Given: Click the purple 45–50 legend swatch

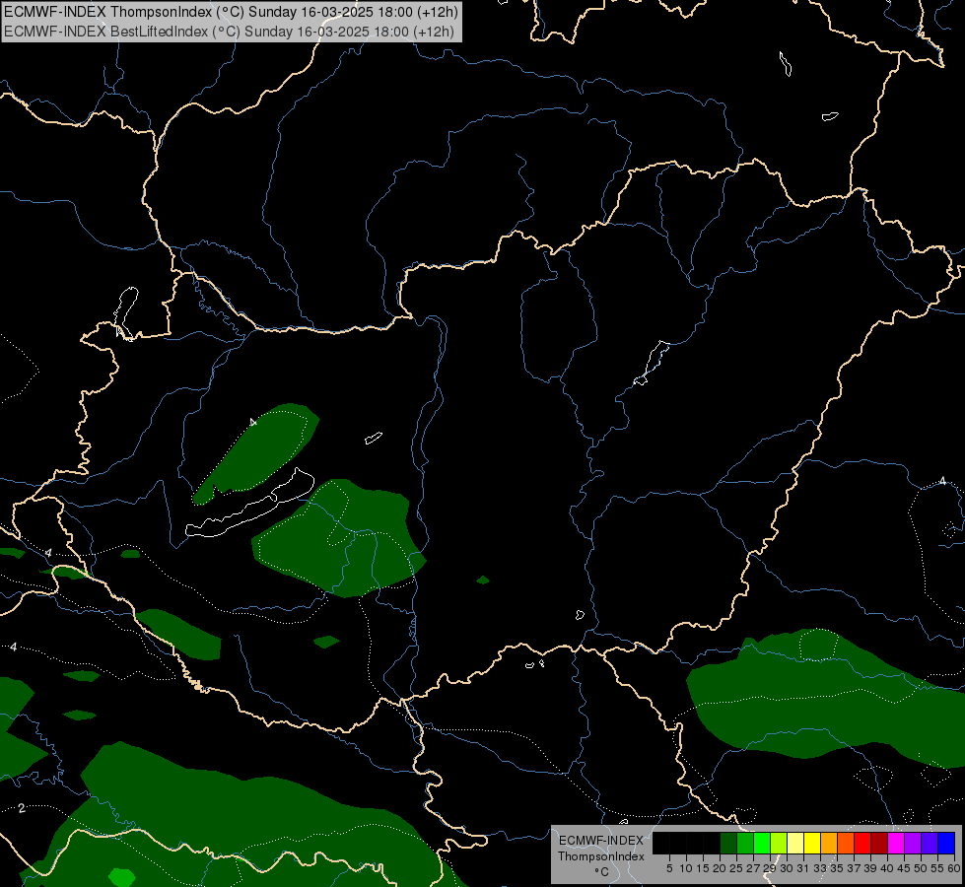Looking at the screenshot, I should coord(913,843).
